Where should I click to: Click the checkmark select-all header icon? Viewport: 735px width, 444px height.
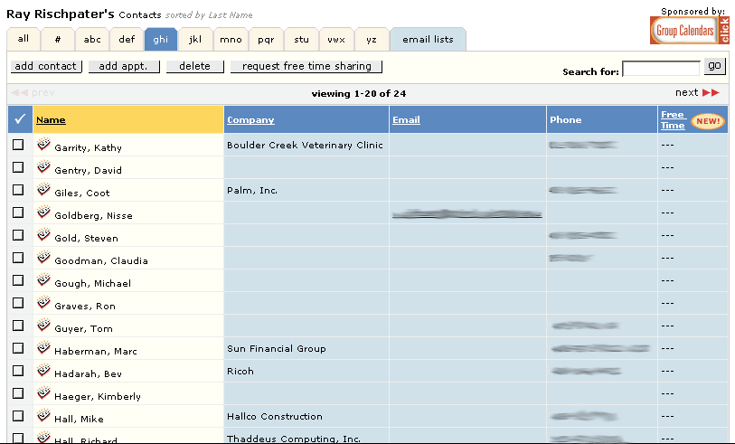[x=20, y=119]
